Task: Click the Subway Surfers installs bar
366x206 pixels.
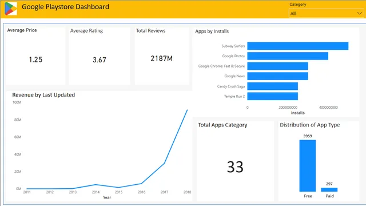Action: click(298, 46)
